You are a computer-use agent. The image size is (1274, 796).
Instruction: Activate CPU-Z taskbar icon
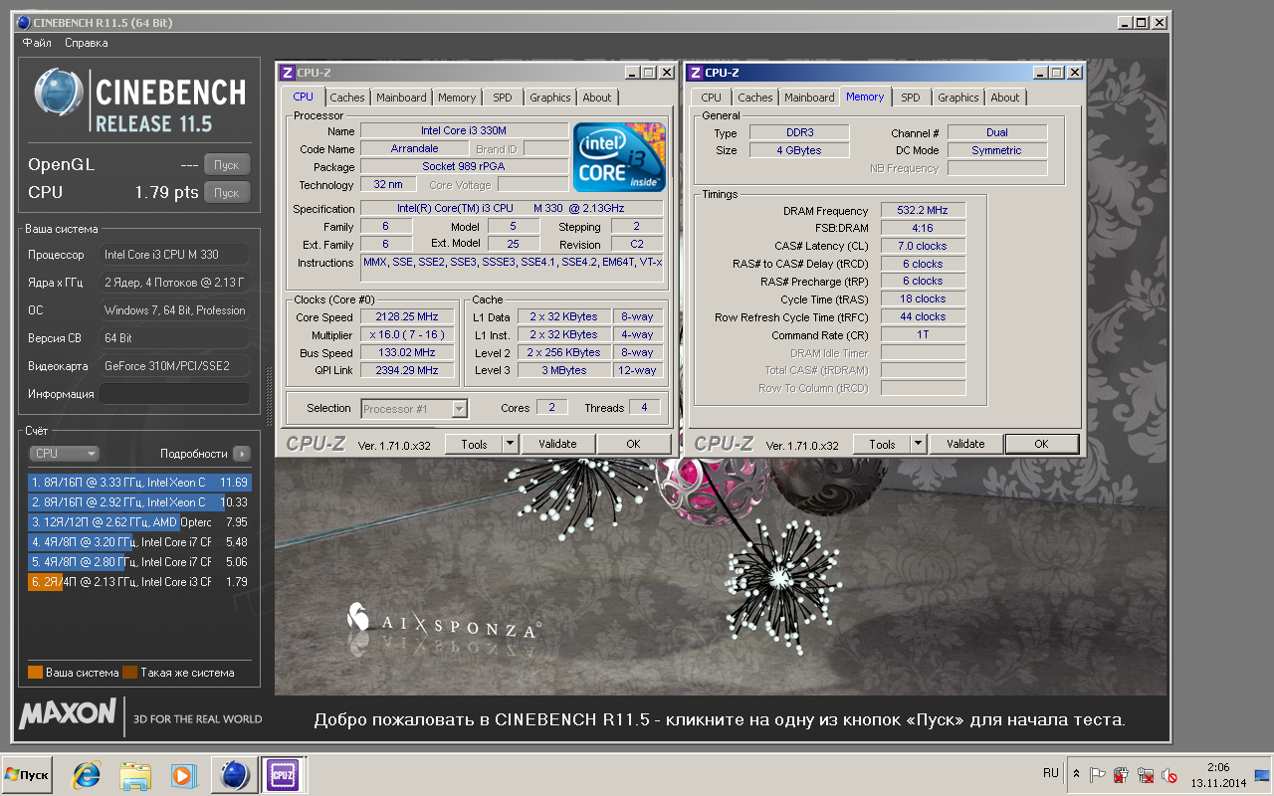(284, 774)
